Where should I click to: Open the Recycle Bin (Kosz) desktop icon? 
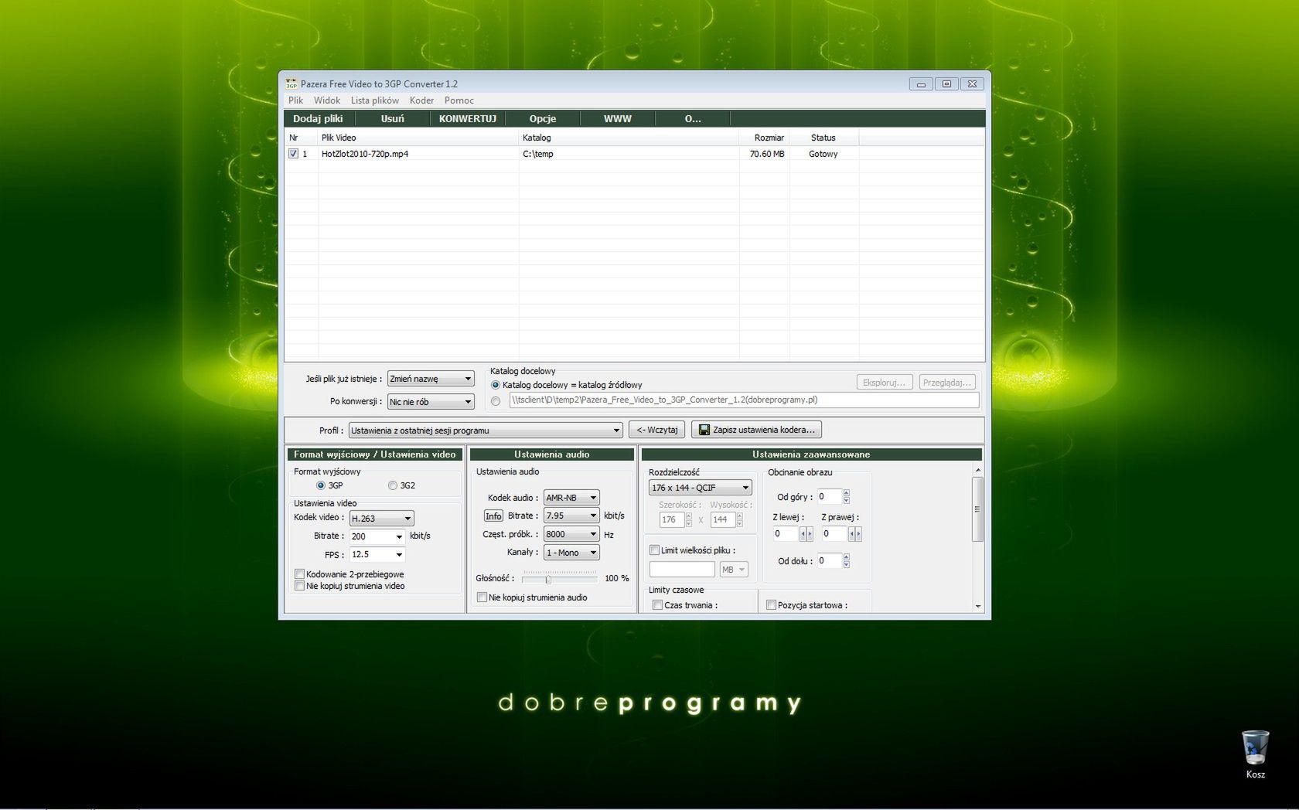point(1255,754)
